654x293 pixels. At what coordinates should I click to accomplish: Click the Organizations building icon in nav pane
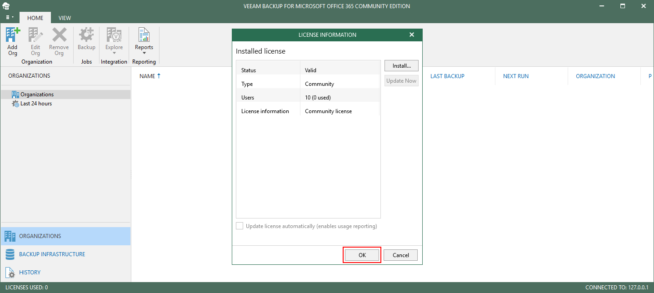point(10,236)
